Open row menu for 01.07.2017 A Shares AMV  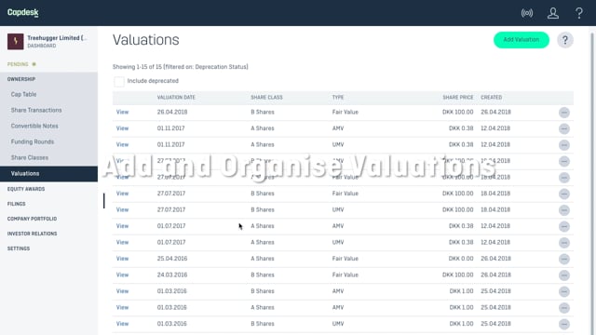point(564,226)
